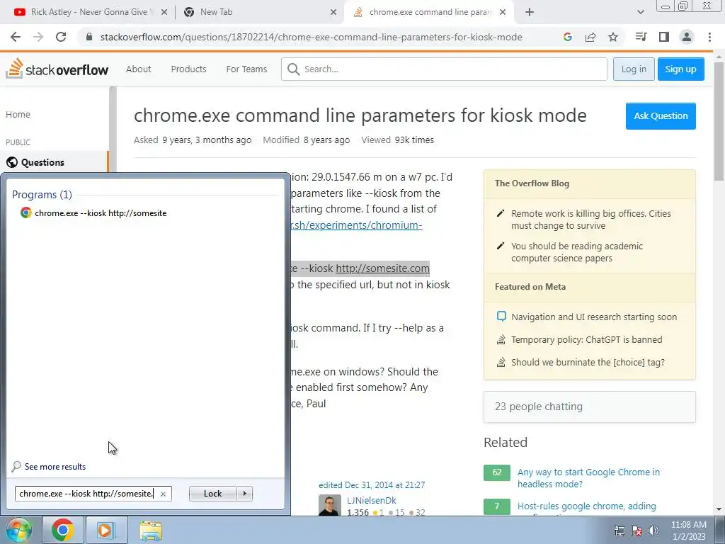Viewport: 725px width, 544px height.
Task: Click the Ask Question button
Action: (661, 116)
